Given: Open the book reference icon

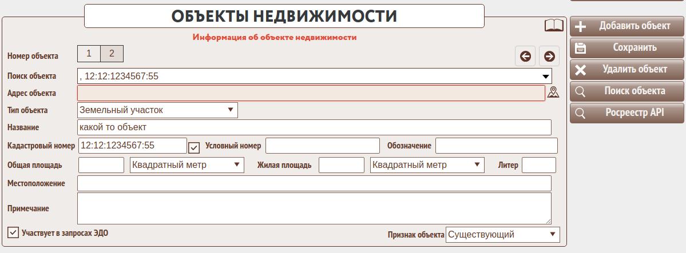Looking at the screenshot, I should click(553, 26).
